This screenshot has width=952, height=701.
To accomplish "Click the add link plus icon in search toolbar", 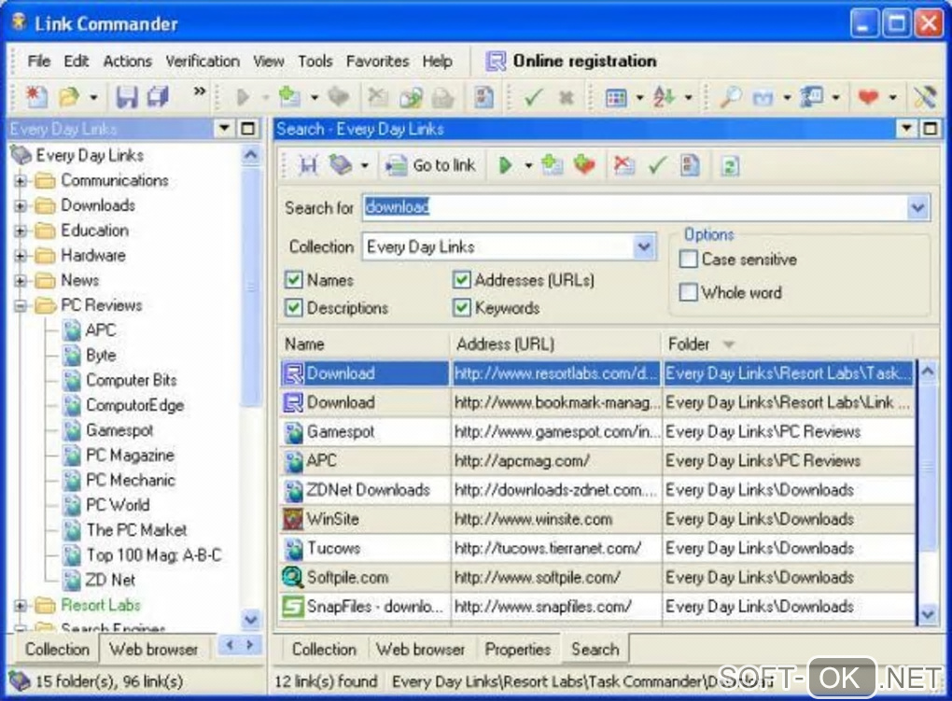I will (552, 165).
